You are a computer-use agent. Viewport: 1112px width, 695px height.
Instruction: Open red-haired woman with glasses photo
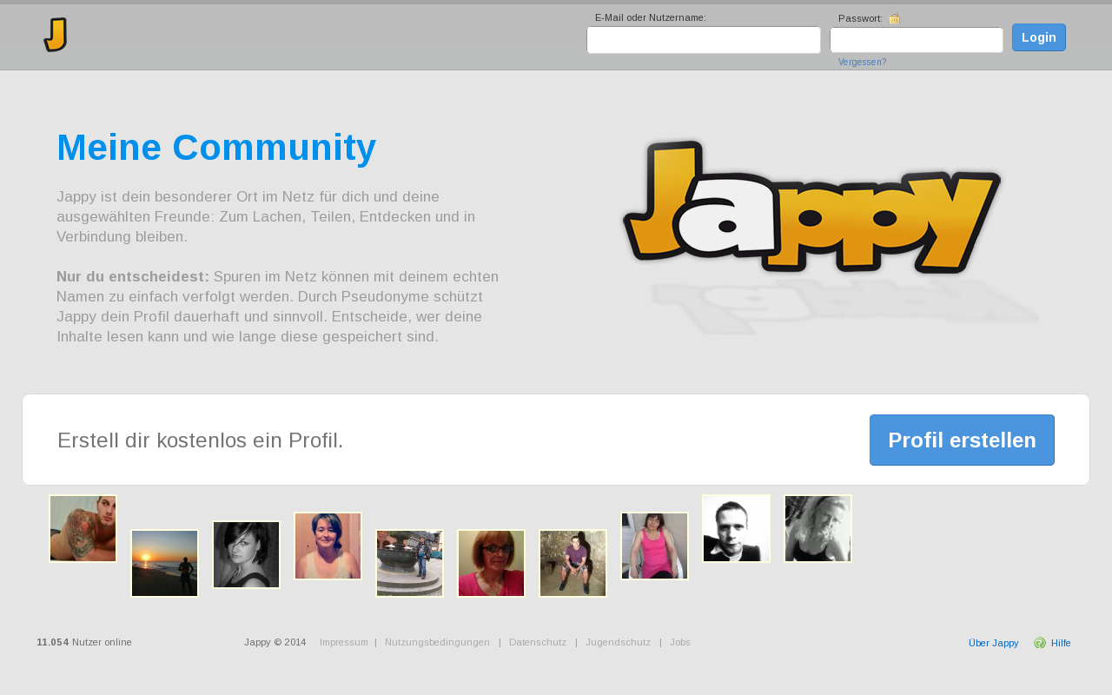click(x=491, y=563)
